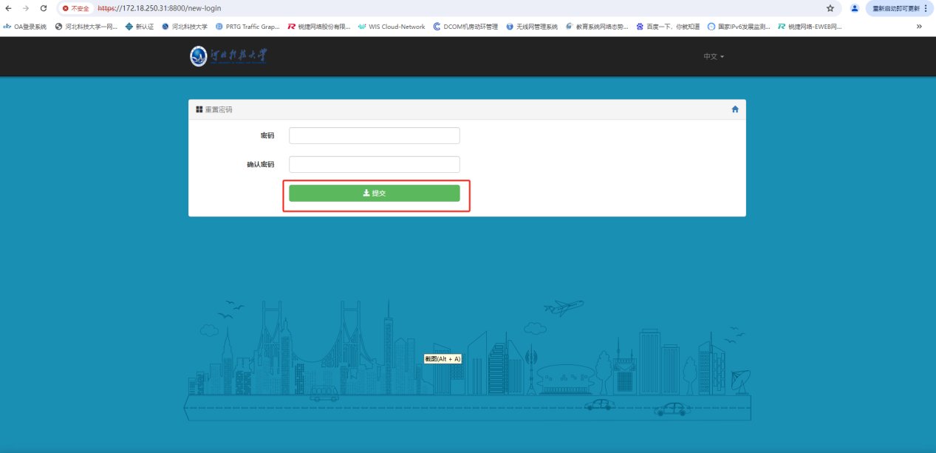The width and height of the screenshot is (936, 453).
Task: Open the 河北科技大学 bookmark
Action: 185,27
